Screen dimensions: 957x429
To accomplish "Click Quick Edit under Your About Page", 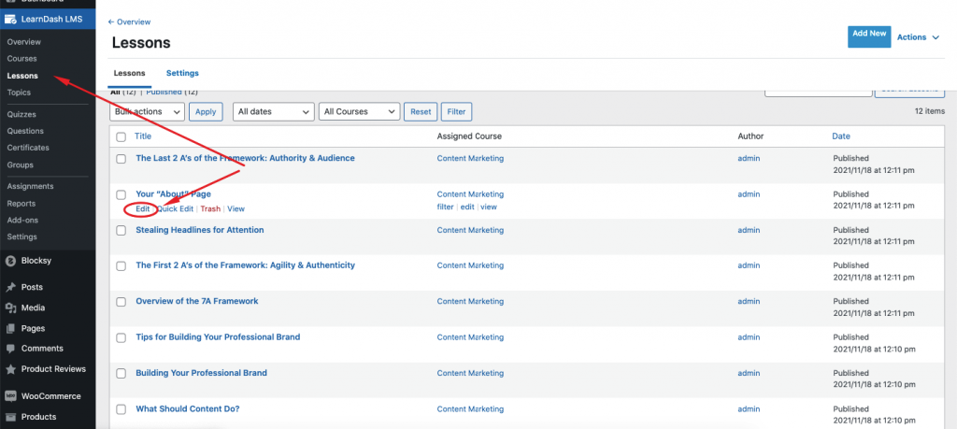I will click(175, 208).
